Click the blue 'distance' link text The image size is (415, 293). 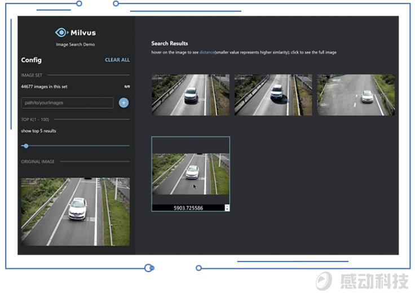[x=206, y=52]
